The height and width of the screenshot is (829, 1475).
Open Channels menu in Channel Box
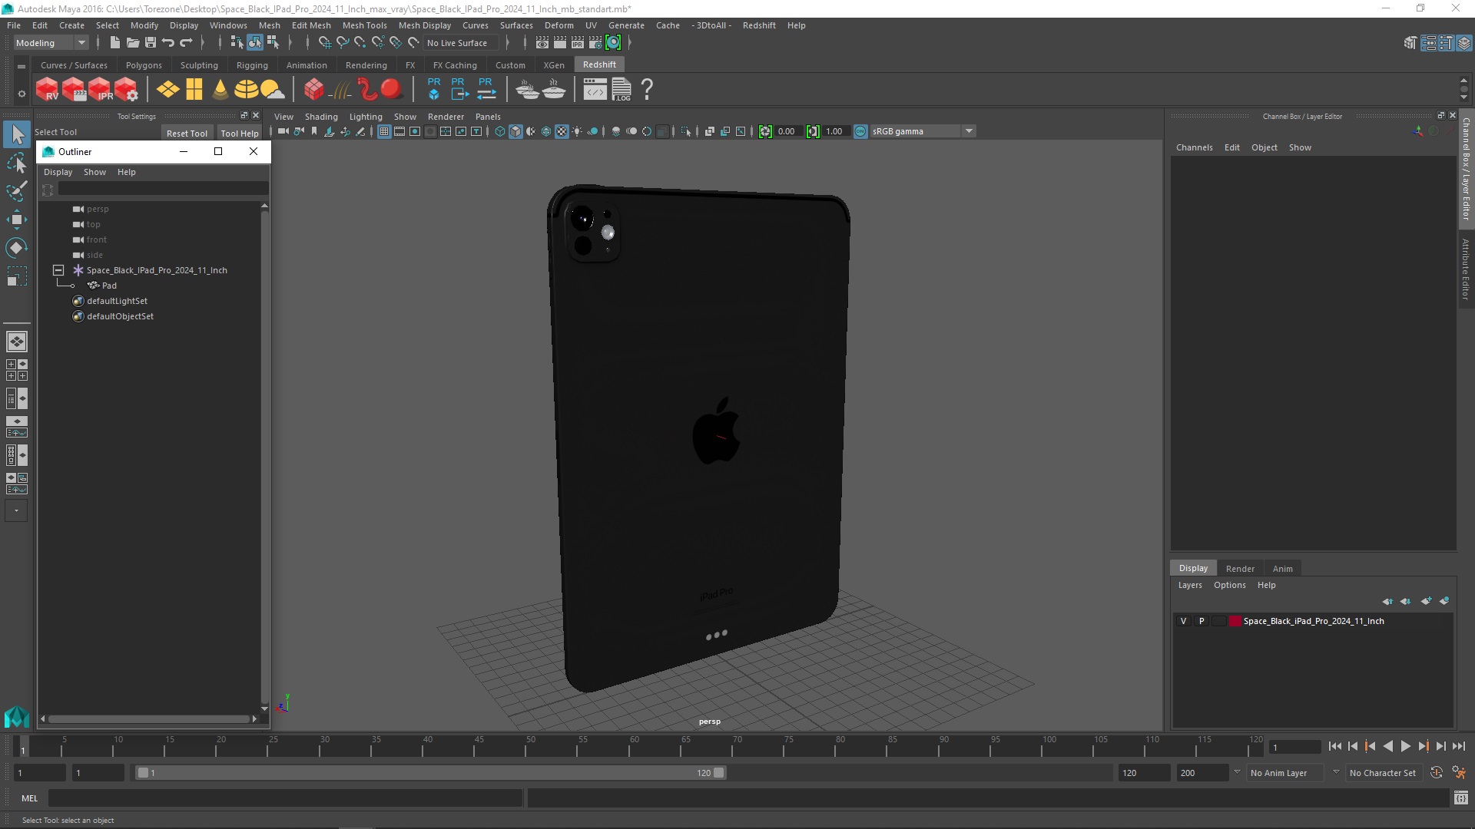coord(1194,147)
